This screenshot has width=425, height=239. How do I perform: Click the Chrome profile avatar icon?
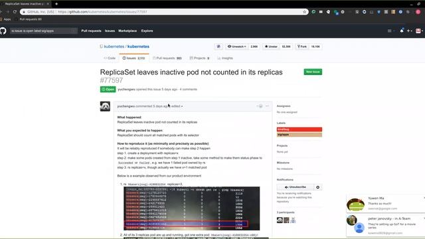pyautogui.click(x=418, y=12)
